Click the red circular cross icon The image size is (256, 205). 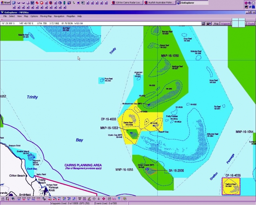click(x=104, y=199)
